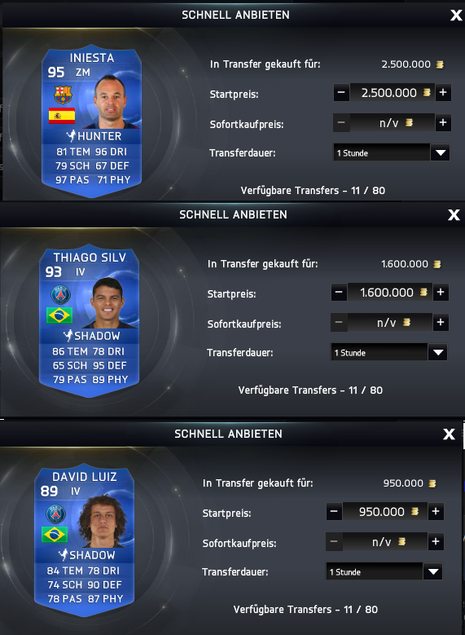Click the Hunter chemistry style icon on Iniesta's card
The height and width of the screenshot is (635, 465).
[x=71, y=135]
